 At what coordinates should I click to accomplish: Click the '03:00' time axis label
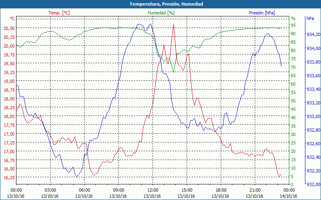click(51, 190)
